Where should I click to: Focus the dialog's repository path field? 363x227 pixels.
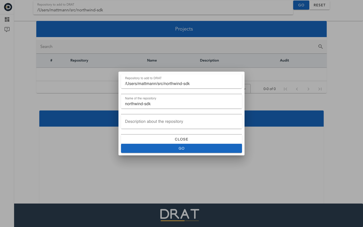[x=181, y=81]
